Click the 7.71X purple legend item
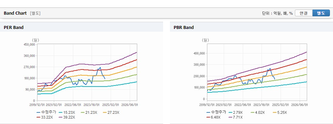The height and width of the screenshot is (124, 333). [236, 117]
